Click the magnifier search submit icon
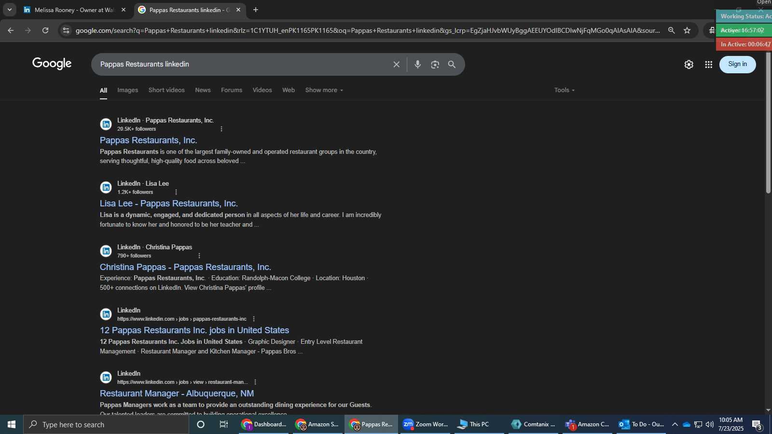Image resolution: width=772 pixels, height=434 pixels. click(452, 64)
